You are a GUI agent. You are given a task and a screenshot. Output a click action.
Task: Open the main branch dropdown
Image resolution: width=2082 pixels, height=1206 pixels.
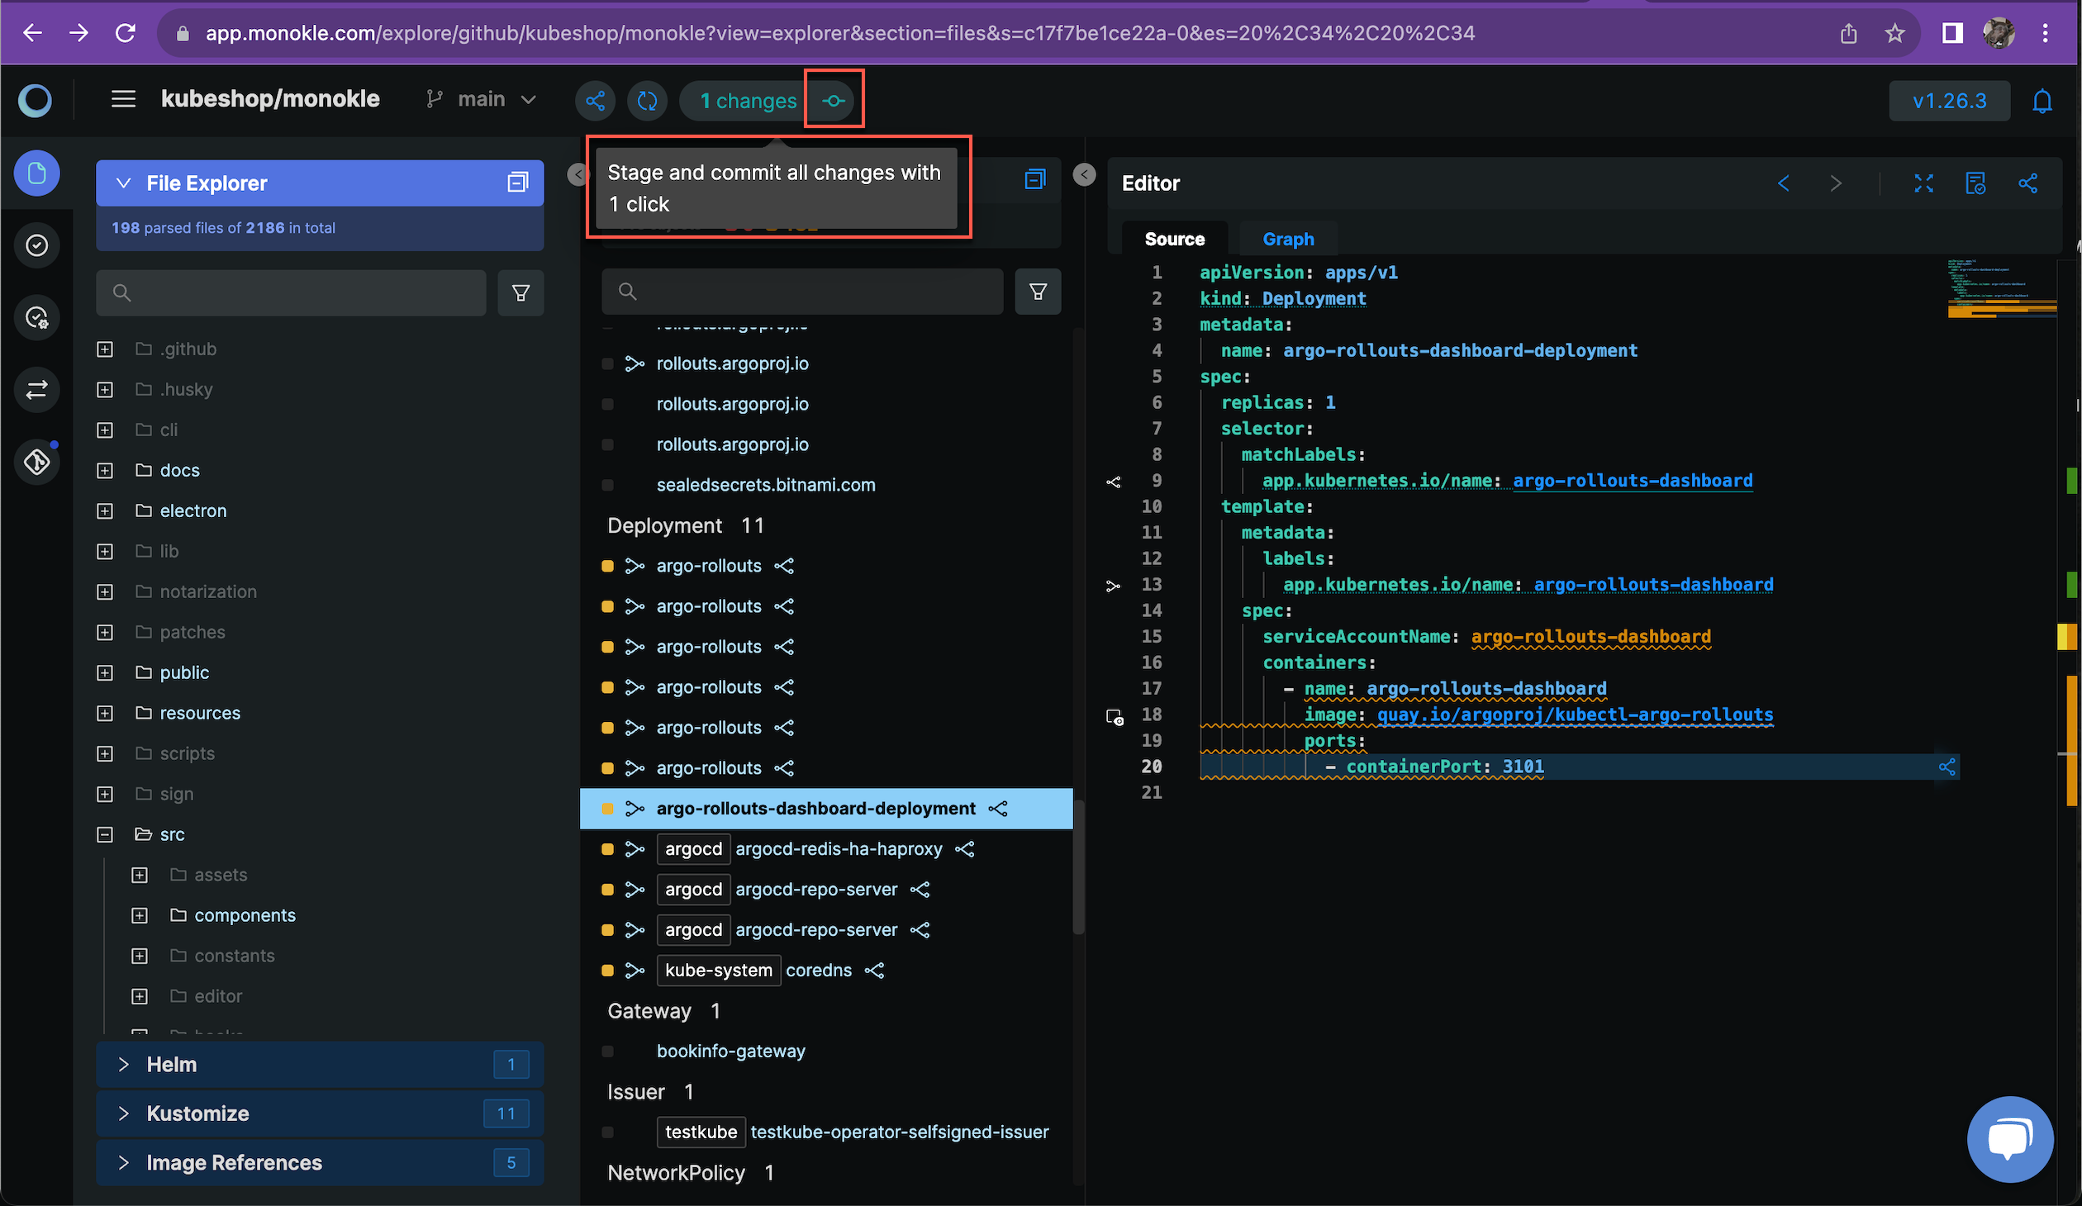[x=482, y=100]
